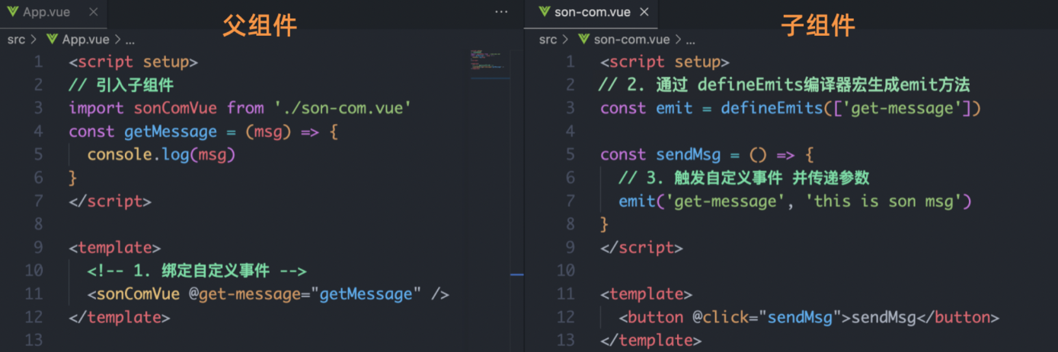Click the opening template tag in son-com.vue
Viewport: 1058px width, 352px height.
click(x=646, y=294)
